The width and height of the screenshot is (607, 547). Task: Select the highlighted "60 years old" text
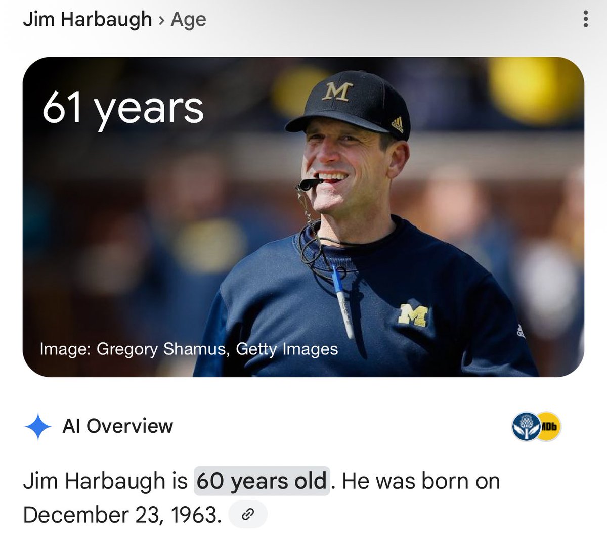[x=262, y=481]
